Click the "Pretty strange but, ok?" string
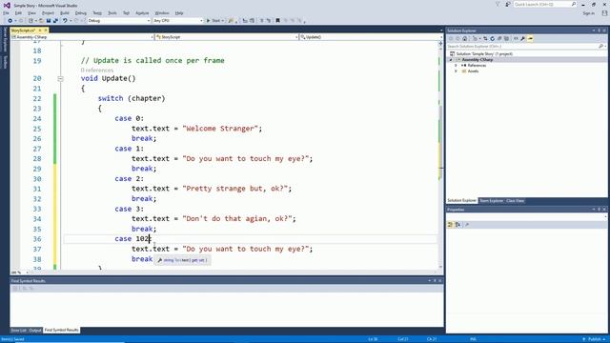The image size is (610, 343). 235,189
